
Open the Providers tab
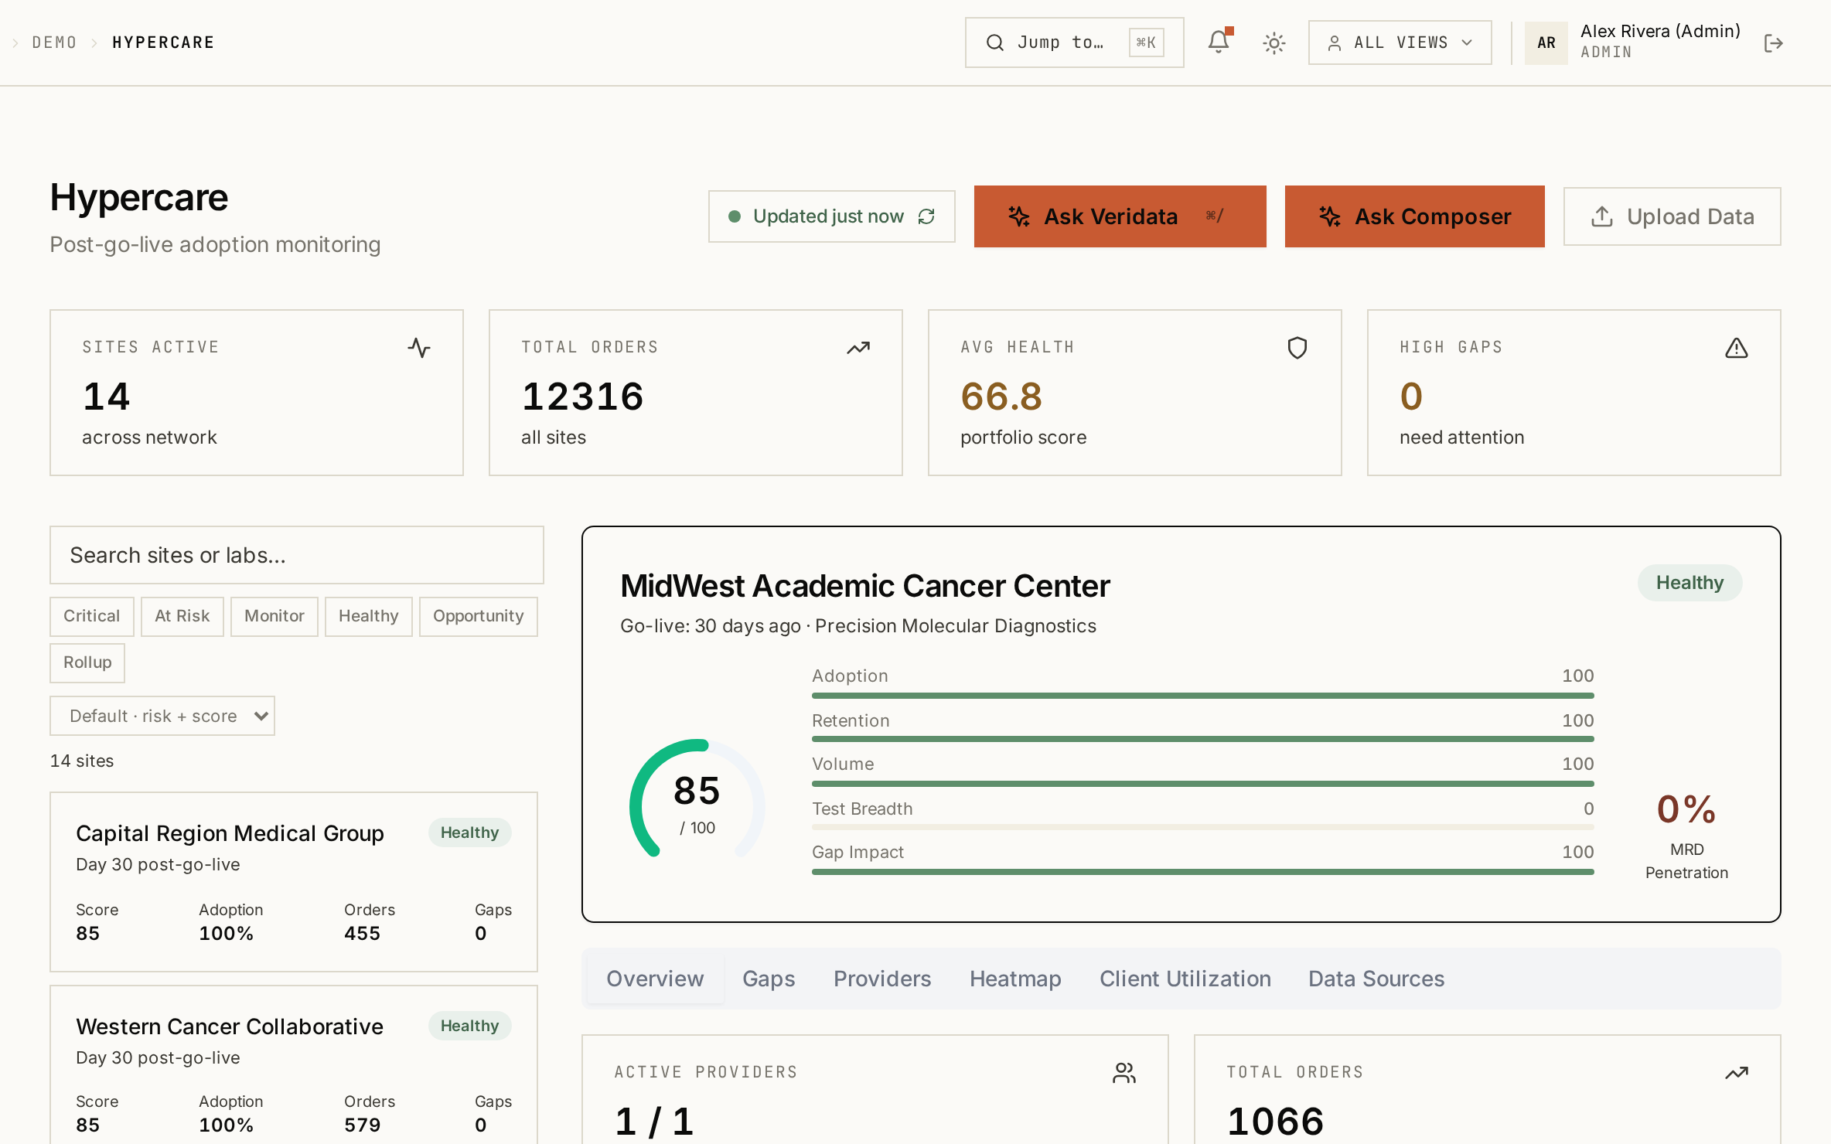click(x=882, y=979)
